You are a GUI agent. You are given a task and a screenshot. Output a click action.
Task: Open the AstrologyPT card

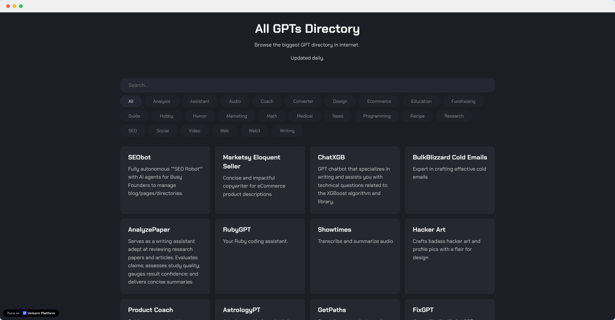click(x=260, y=309)
